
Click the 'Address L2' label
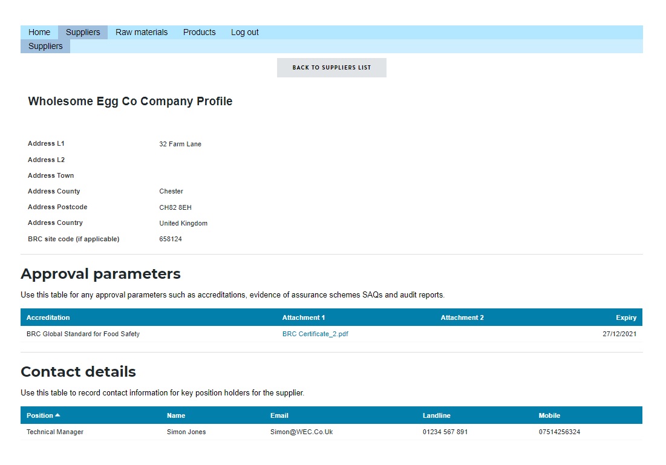coord(47,160)
